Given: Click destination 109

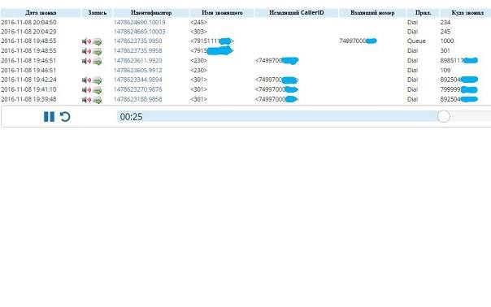Looking at the screenshot, I should pos(445,70).
